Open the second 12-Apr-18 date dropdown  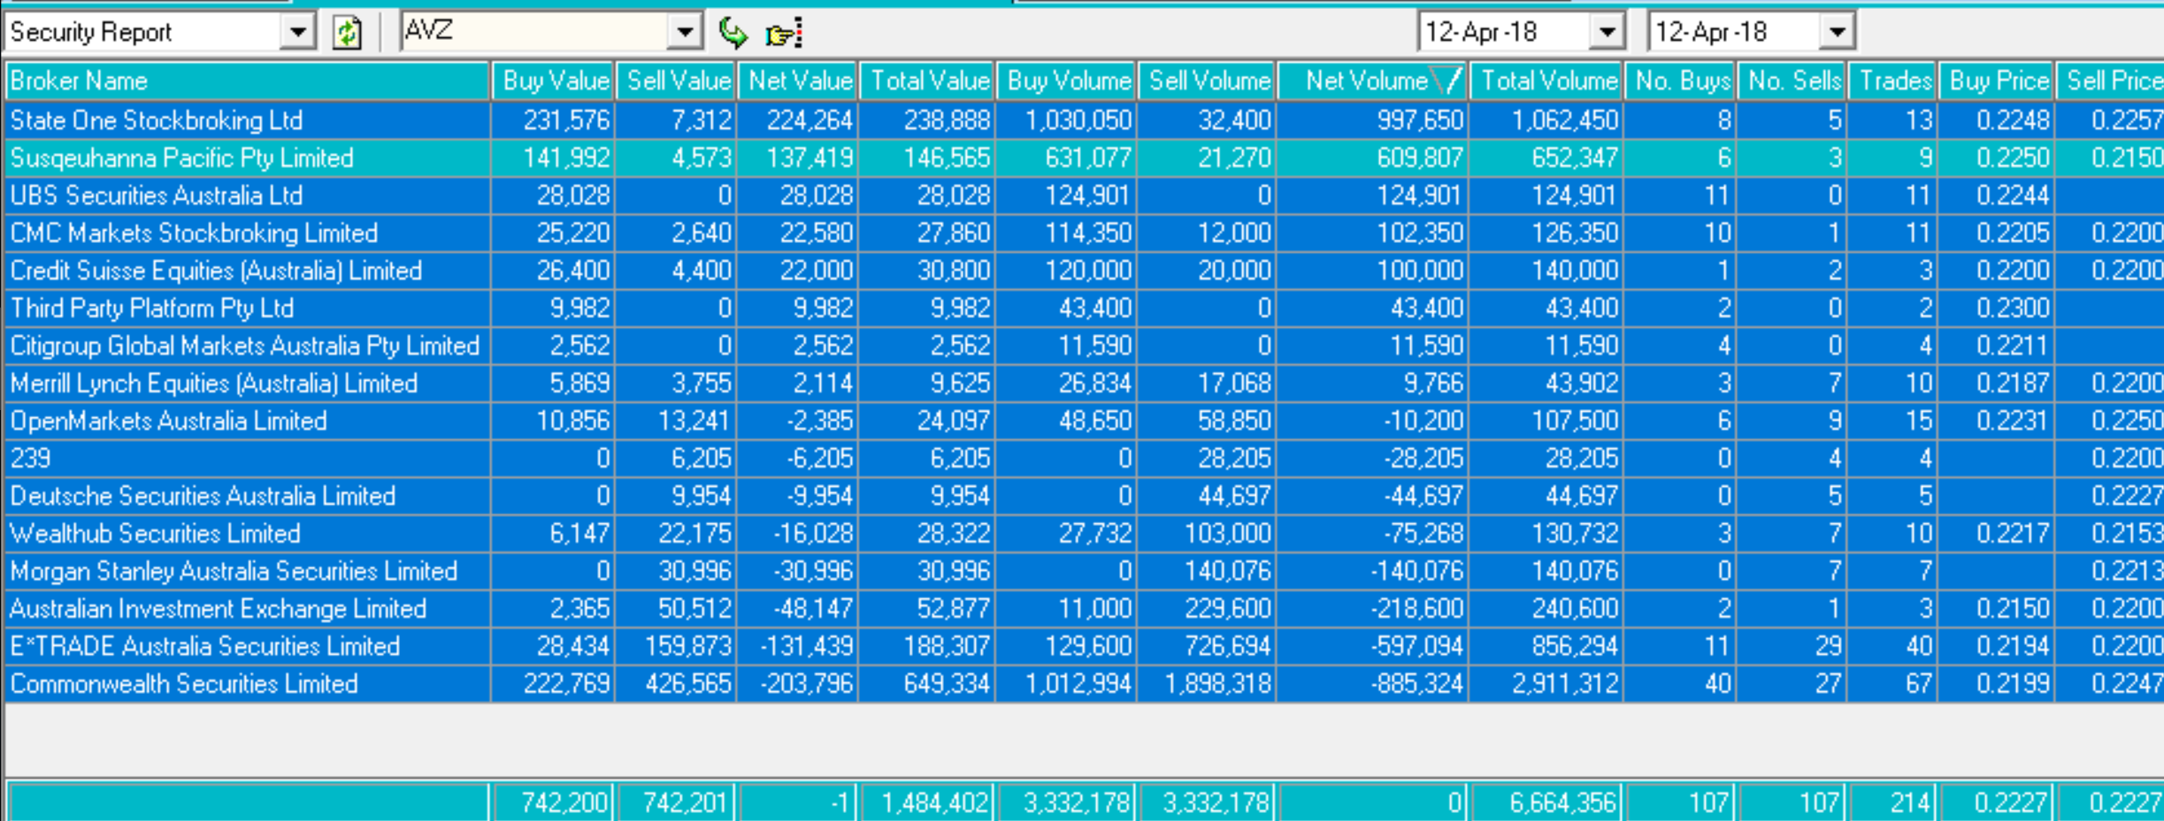tap(1838, 33)
